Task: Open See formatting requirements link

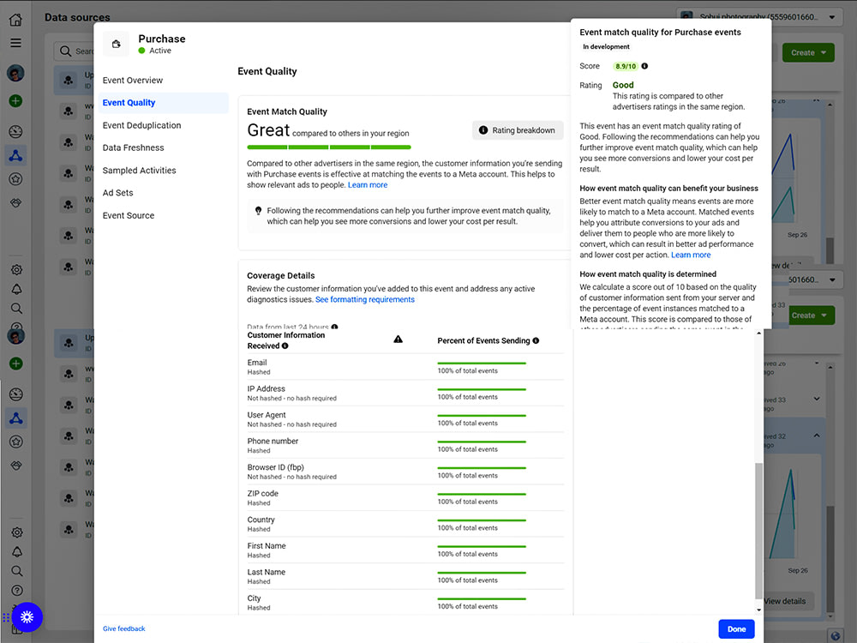Action: [x=365, y=299]
